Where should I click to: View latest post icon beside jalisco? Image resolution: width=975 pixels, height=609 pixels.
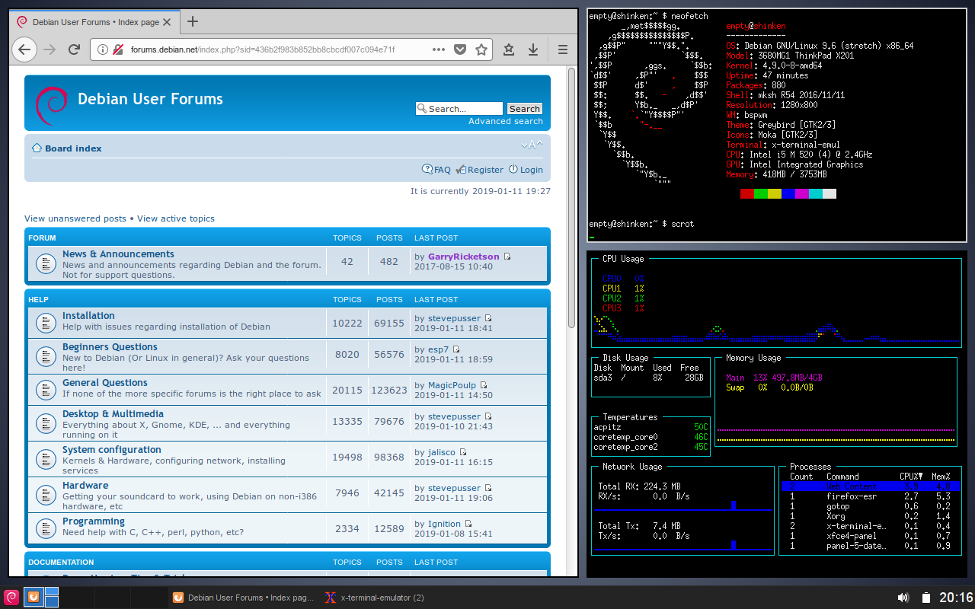point(462,452)
